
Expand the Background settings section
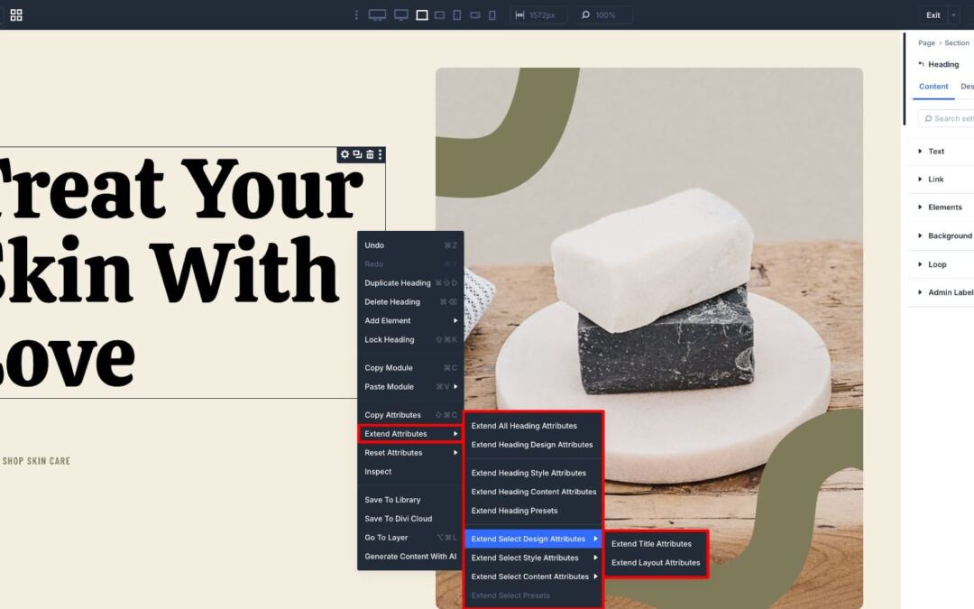coord(947,235)
